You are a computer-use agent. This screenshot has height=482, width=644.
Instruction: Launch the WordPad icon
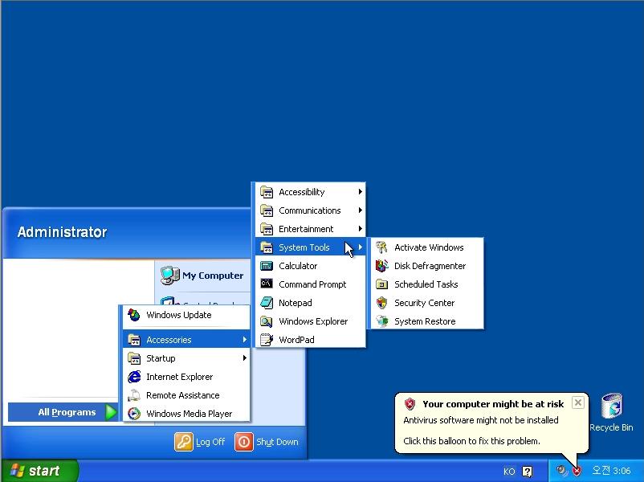tap(267, 340)
